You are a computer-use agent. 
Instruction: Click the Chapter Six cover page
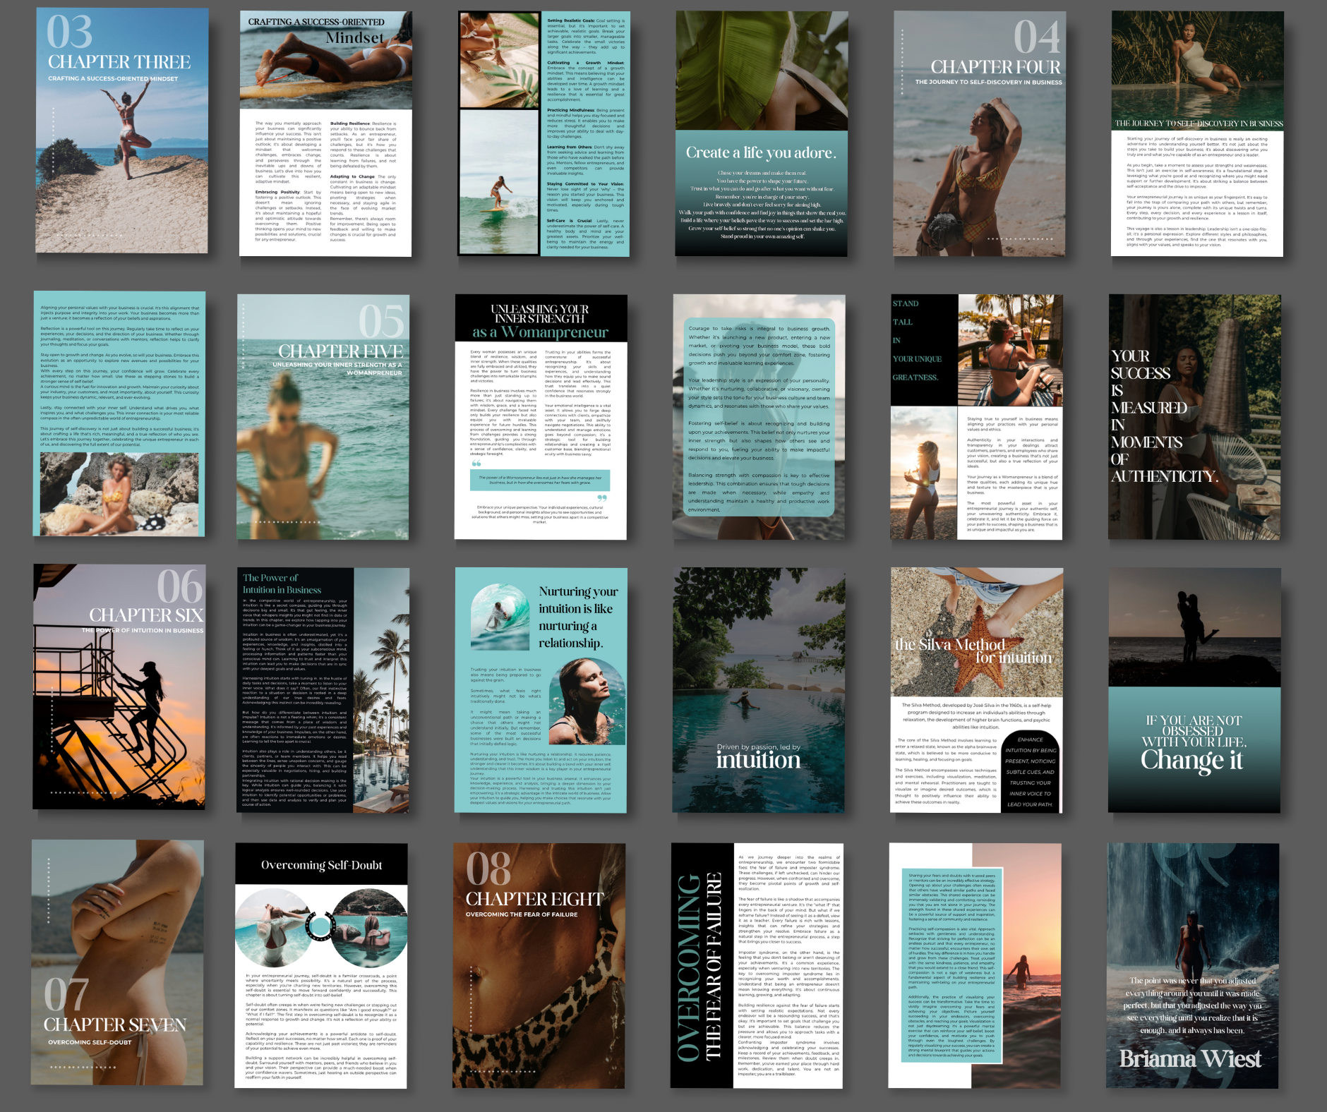(119, 687)
